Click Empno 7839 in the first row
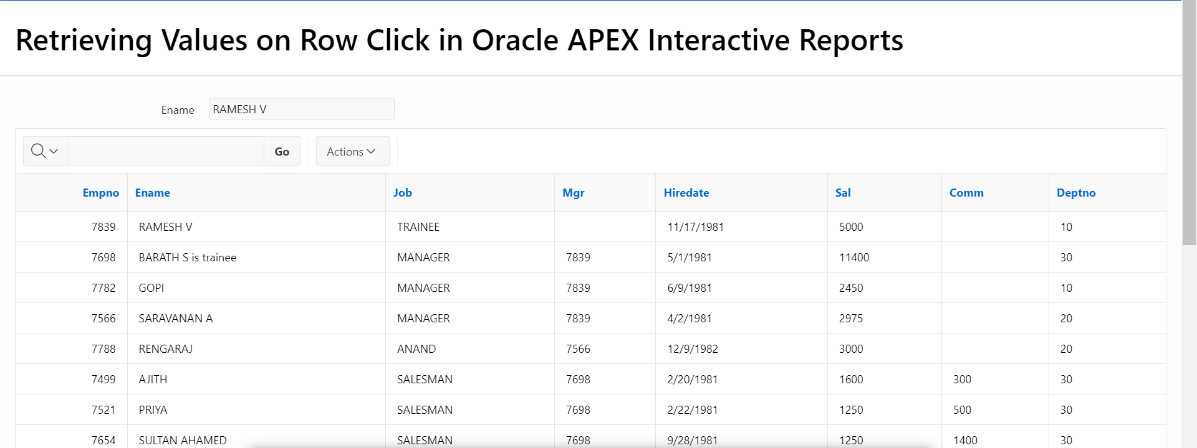Viewport: 1197px width, 448px height. (x=72, y=227)
